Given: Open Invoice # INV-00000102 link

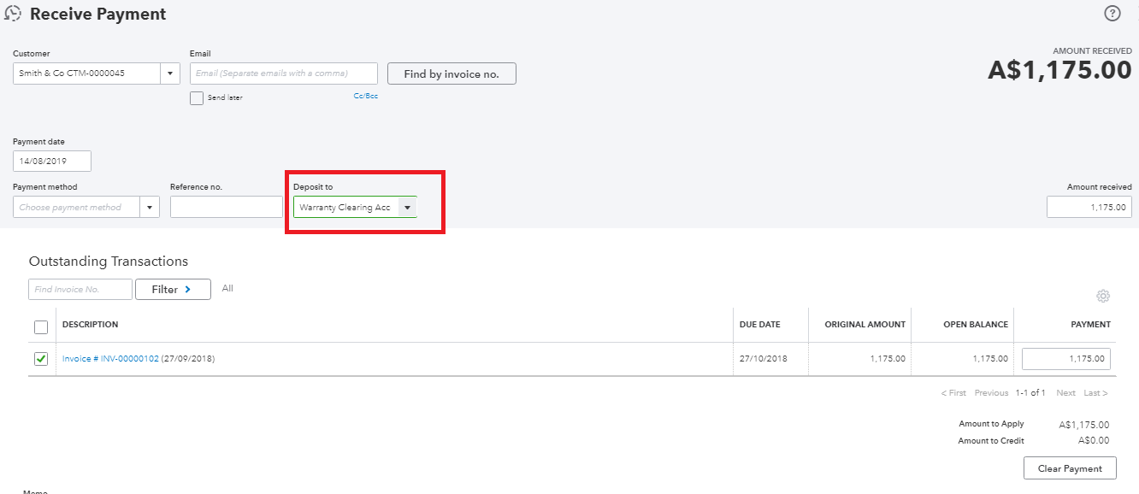Looking at the screenshot, I should pyautogui.click(x=110, y=359).
